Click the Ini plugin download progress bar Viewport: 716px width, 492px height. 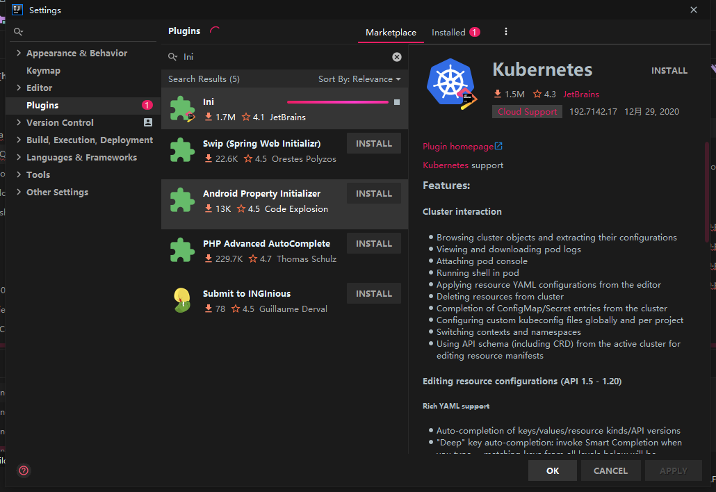pyautogui.click(x=337, y=102)
